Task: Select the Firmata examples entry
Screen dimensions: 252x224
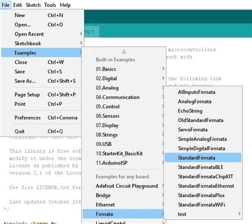Action: click(x=123, y=214)
